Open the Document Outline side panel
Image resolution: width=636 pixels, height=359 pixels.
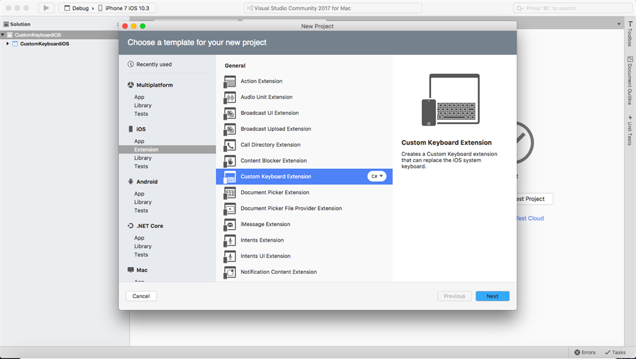pyautogui.click(x=630, y=80)
